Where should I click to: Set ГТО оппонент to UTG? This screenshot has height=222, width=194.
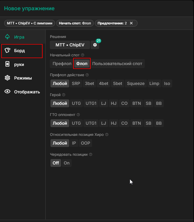coord(76,123)
